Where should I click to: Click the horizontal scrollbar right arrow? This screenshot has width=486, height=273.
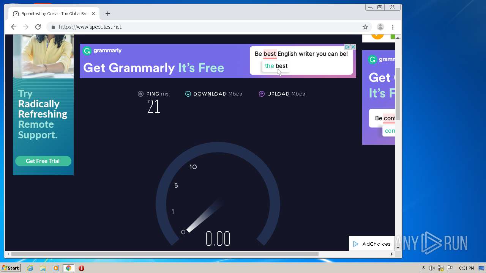point(392,254)
